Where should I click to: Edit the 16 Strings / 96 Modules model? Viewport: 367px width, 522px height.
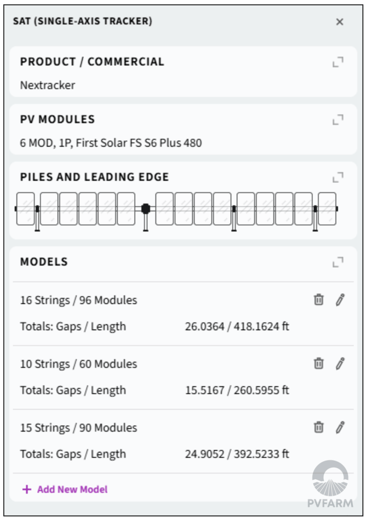(x=340, y=300)
